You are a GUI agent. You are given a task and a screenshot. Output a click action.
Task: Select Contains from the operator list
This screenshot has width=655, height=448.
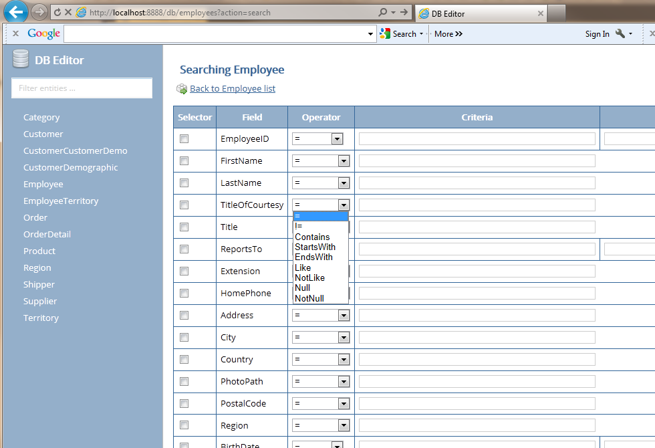[312, 237]
